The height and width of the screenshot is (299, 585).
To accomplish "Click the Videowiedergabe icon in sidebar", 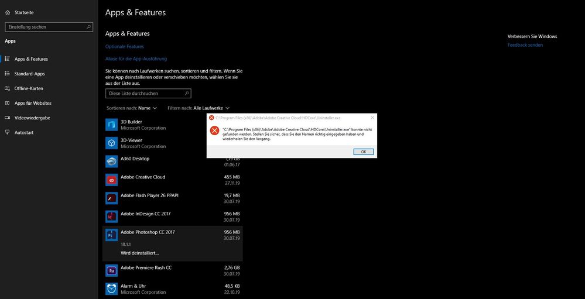I will (x=7, y=118).
